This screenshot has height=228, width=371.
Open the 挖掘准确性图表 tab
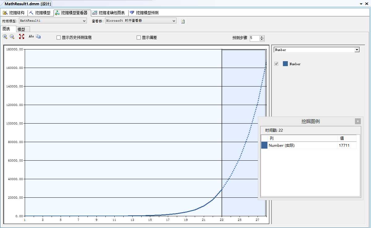point(109,13)
